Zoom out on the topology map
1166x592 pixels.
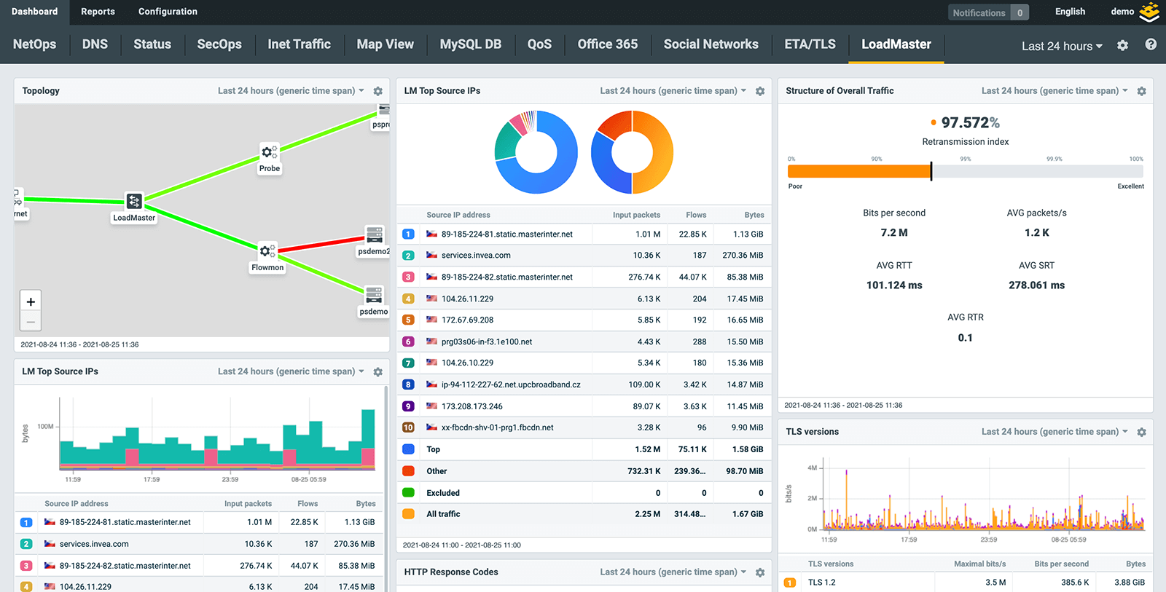[31, 321]
